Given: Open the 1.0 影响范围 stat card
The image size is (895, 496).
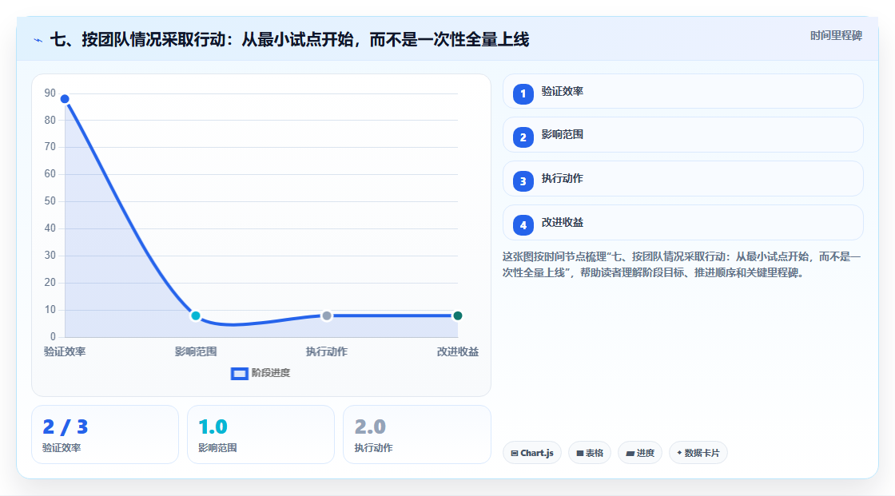Looking at the screenshot, I should [x=261, y=435].
